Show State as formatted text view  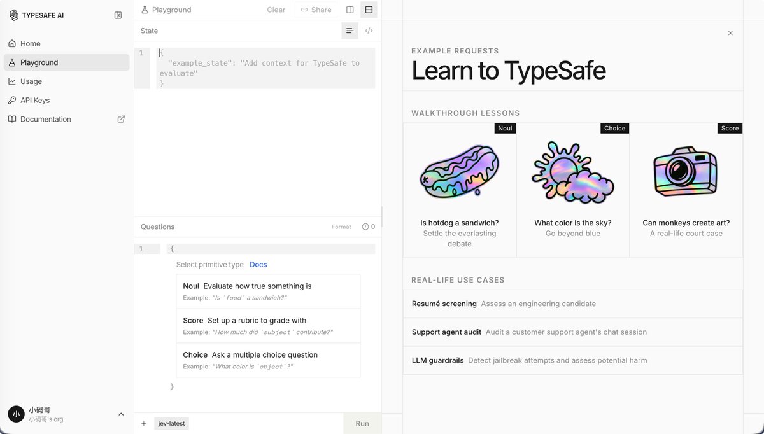tap(350, 31)
